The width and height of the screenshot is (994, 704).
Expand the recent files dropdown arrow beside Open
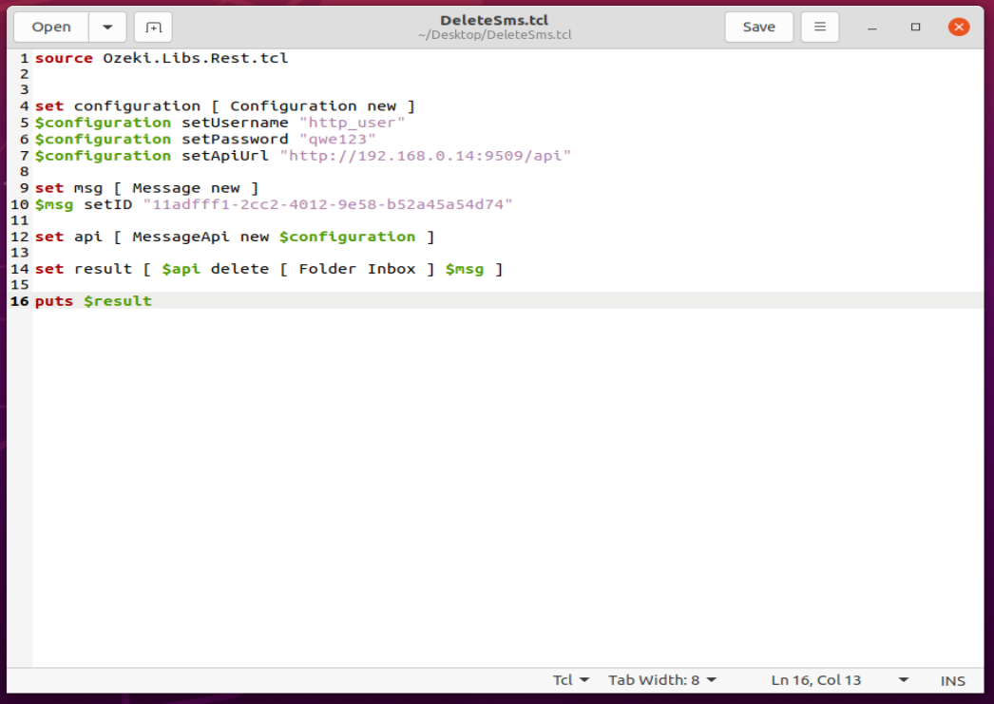(107, 28)
